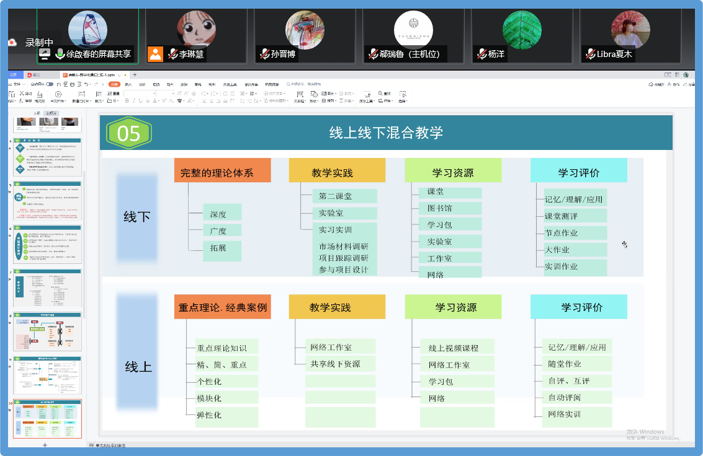Click the red recording indicator icon
The image size is (703, 456).
point(12,43)
